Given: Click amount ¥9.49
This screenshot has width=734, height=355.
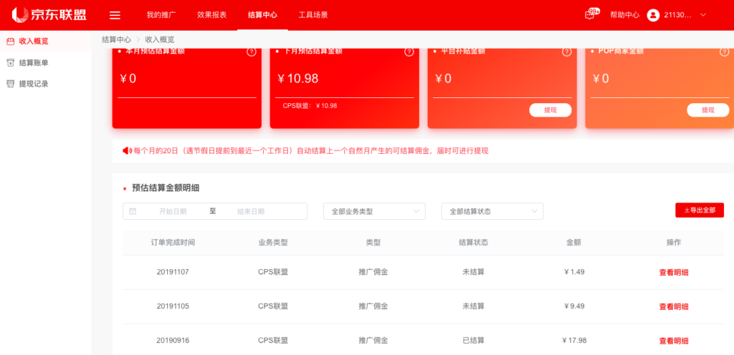Looking at the screenshot, I should (574, 306).
